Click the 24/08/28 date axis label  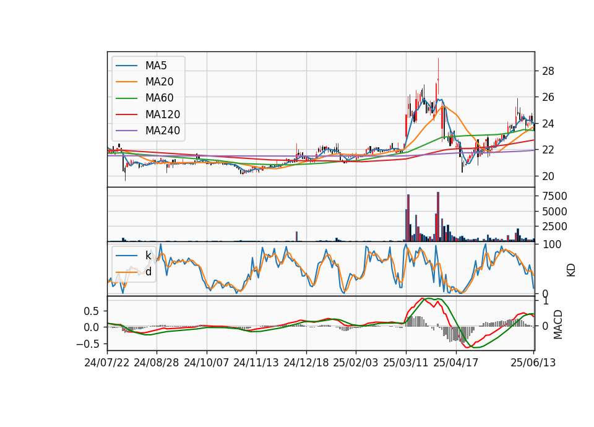click(157, 363)
